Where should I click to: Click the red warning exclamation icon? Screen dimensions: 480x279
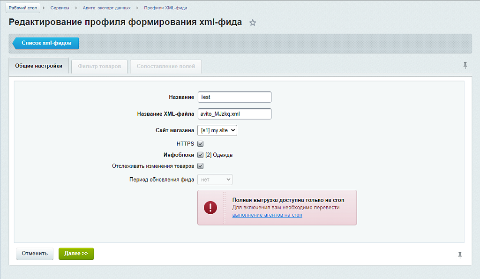[210, 207]
